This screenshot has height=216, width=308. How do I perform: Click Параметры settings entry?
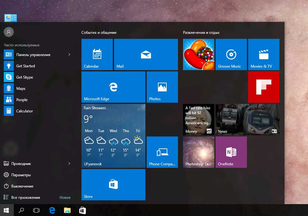(x=21, y=175)
